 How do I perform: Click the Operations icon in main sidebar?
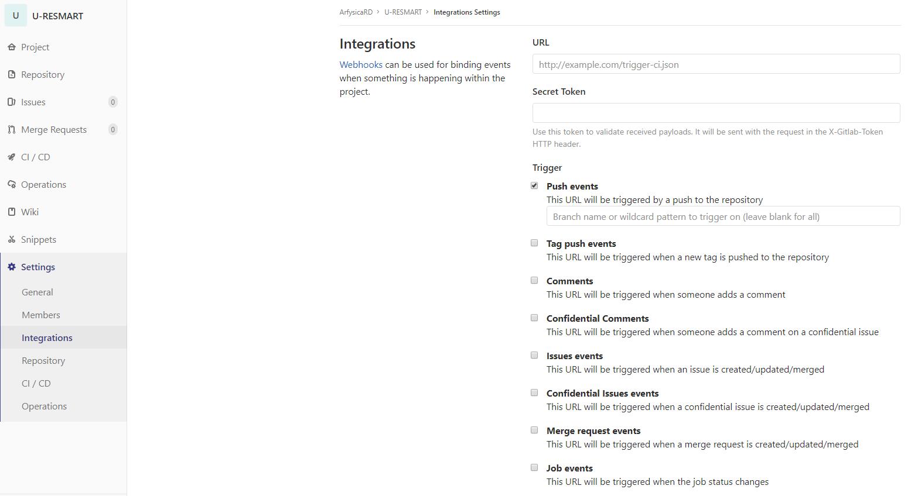[x=12, y=185]
